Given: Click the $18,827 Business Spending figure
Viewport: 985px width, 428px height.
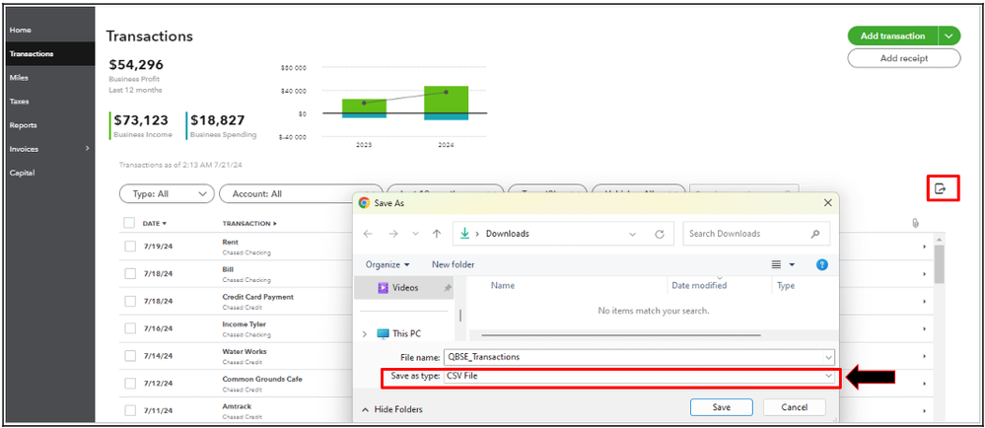Looking at the screenshot, I should (x=217, y=120).
